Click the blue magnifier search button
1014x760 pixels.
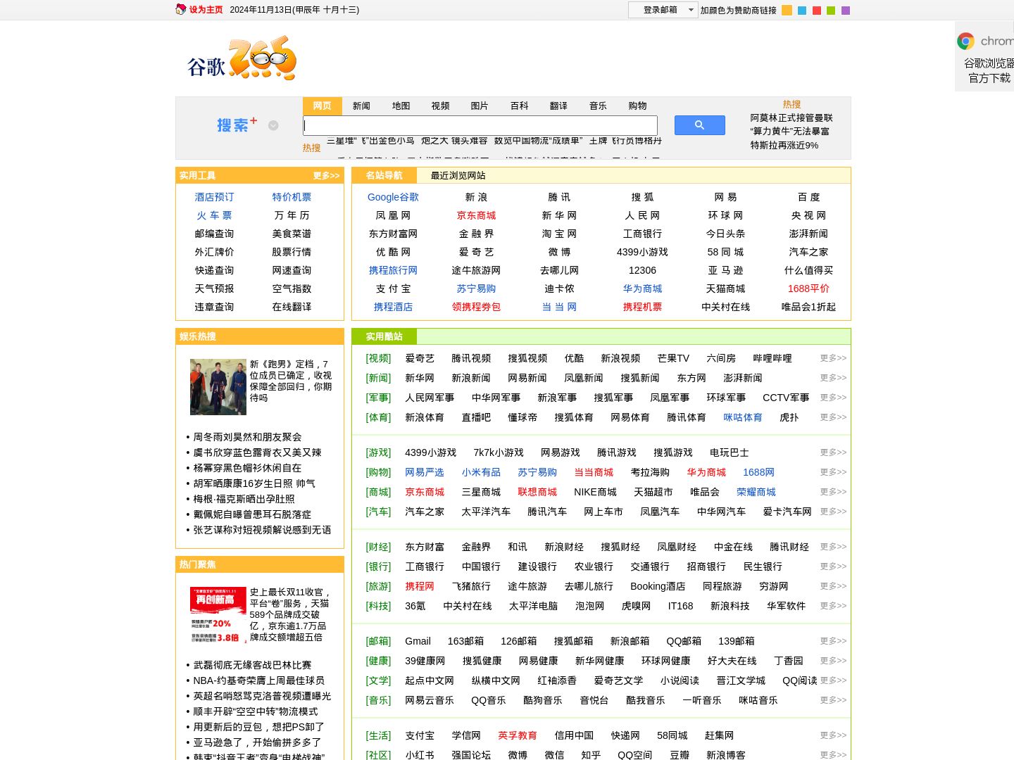(699, 125)
